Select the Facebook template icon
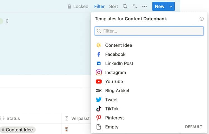The image size is (209, 134). [x=99, y=54]
